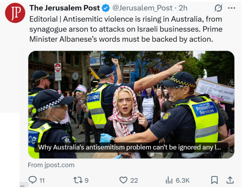The height and width of the screenshot is (191, 244).
Task: Repost the tweet with 9 reposts
Action: click(77, 180)
